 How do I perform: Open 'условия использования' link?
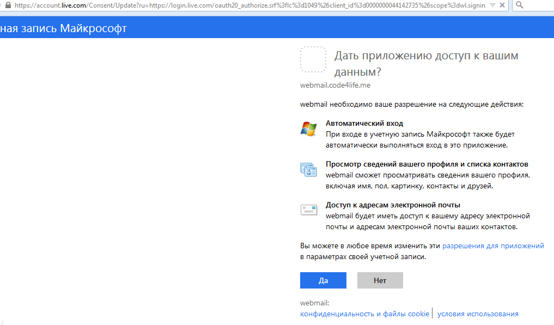pyautogui.click(x=478, y=314)
